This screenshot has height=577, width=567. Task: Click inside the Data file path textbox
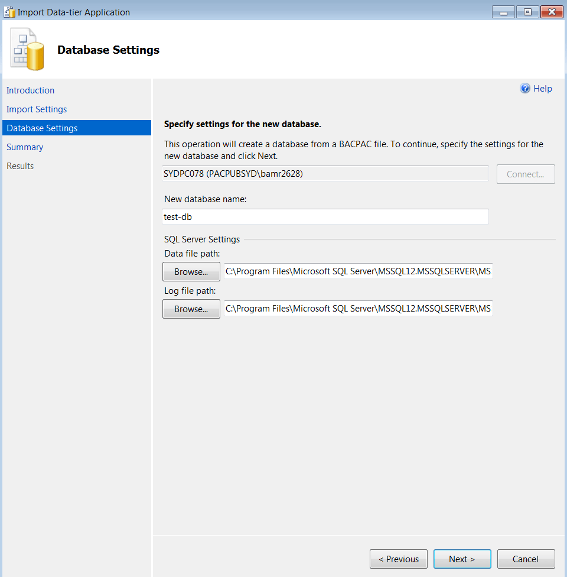point(358,272)
